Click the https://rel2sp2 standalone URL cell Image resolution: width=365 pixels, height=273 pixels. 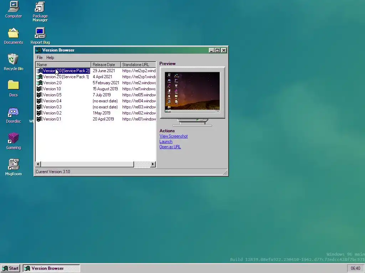[x=139, y=71]
